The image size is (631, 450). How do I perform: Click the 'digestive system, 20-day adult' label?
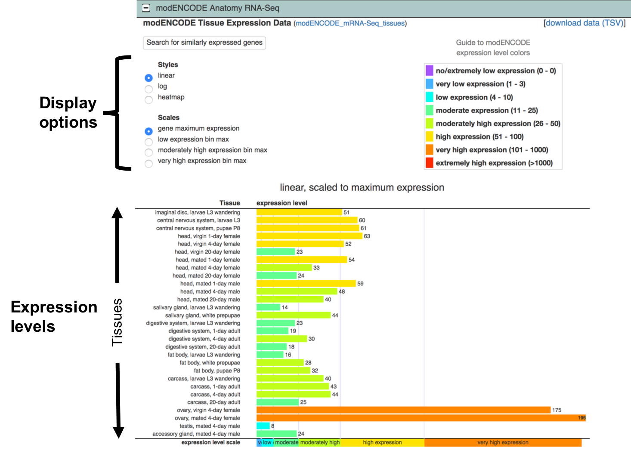tap(203, 347)
